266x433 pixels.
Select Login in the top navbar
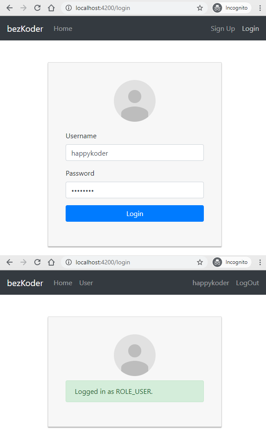click(x=250, y=29)
